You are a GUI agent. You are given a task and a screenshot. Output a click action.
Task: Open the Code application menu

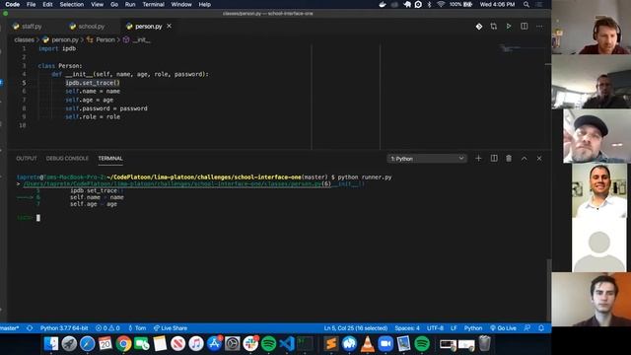[13, 4]
